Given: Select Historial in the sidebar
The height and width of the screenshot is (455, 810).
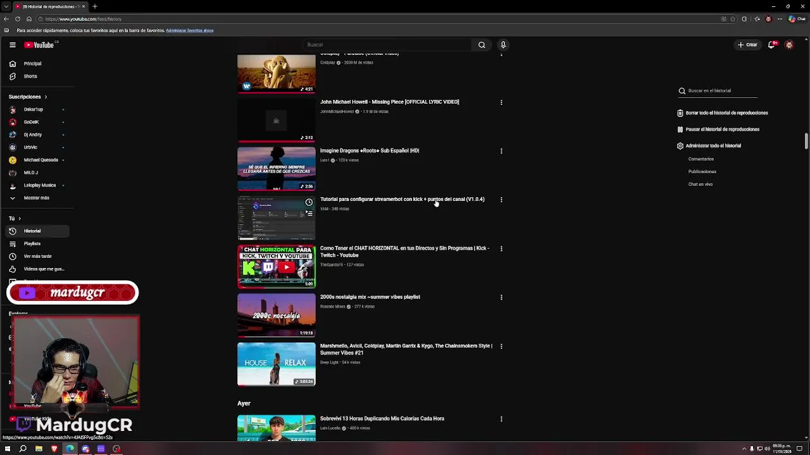Looking at the screenshot, I should click(x=36, y=231).
